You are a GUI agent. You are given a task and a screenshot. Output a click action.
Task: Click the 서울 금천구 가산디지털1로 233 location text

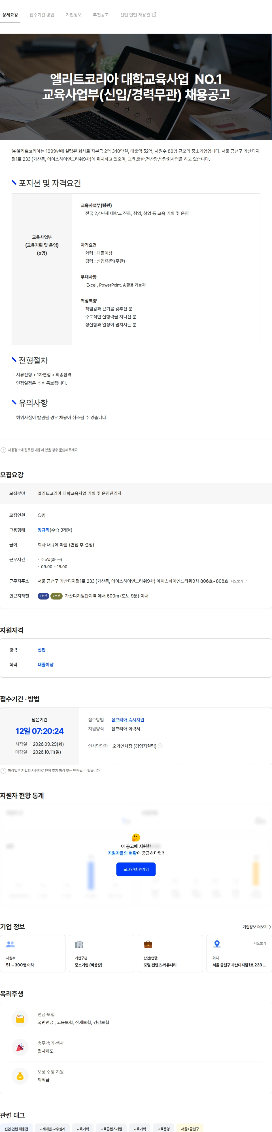click(239, 964)
